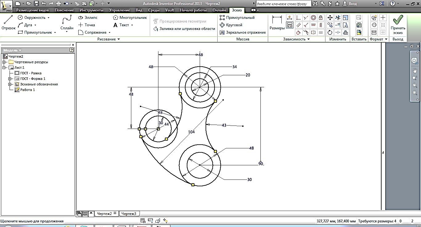Click the 90 dimension value

pyautogui.click(x=261, y=163)
